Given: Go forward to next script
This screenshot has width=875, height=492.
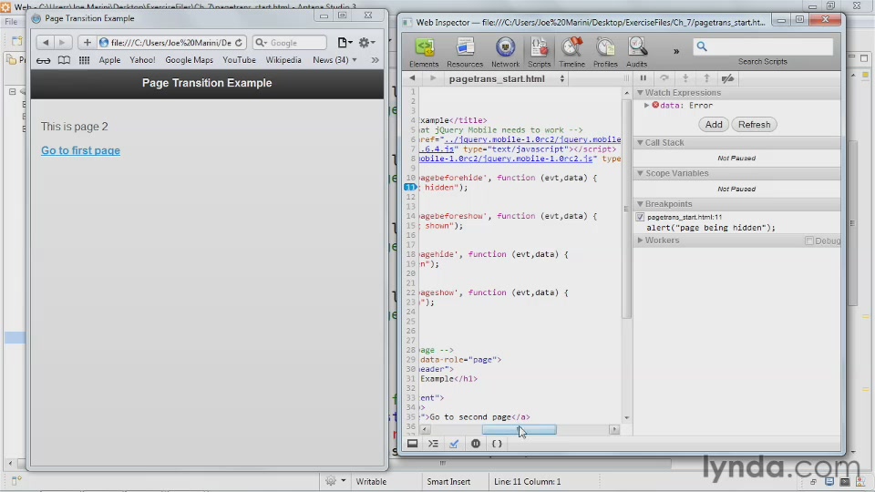Looking at the screenshot, I should click(432, 78).
